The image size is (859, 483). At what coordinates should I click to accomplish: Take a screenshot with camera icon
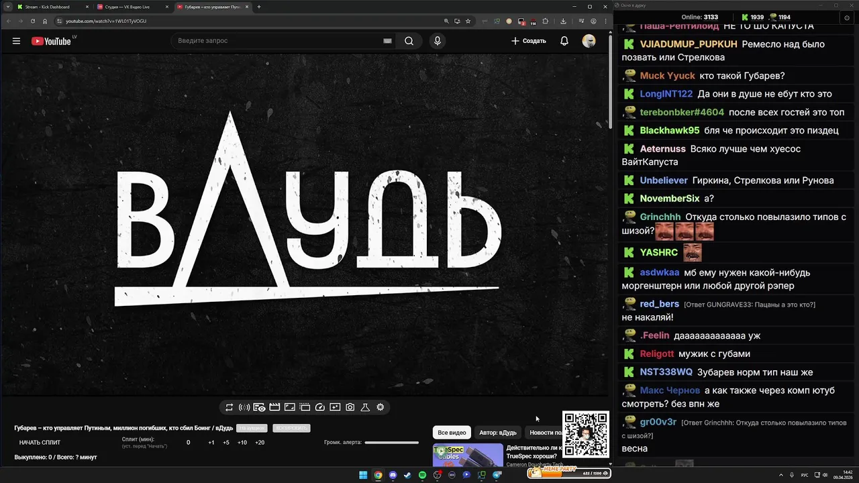[350, 407]
